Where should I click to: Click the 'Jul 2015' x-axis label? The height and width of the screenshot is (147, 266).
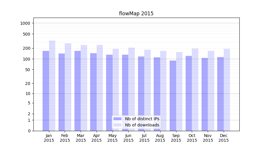pos(144,138)
